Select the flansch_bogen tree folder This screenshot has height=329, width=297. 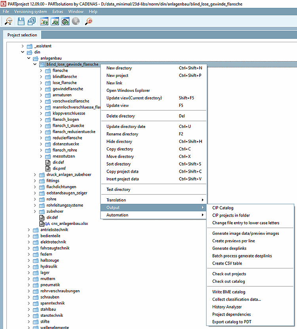coord(66,120)
